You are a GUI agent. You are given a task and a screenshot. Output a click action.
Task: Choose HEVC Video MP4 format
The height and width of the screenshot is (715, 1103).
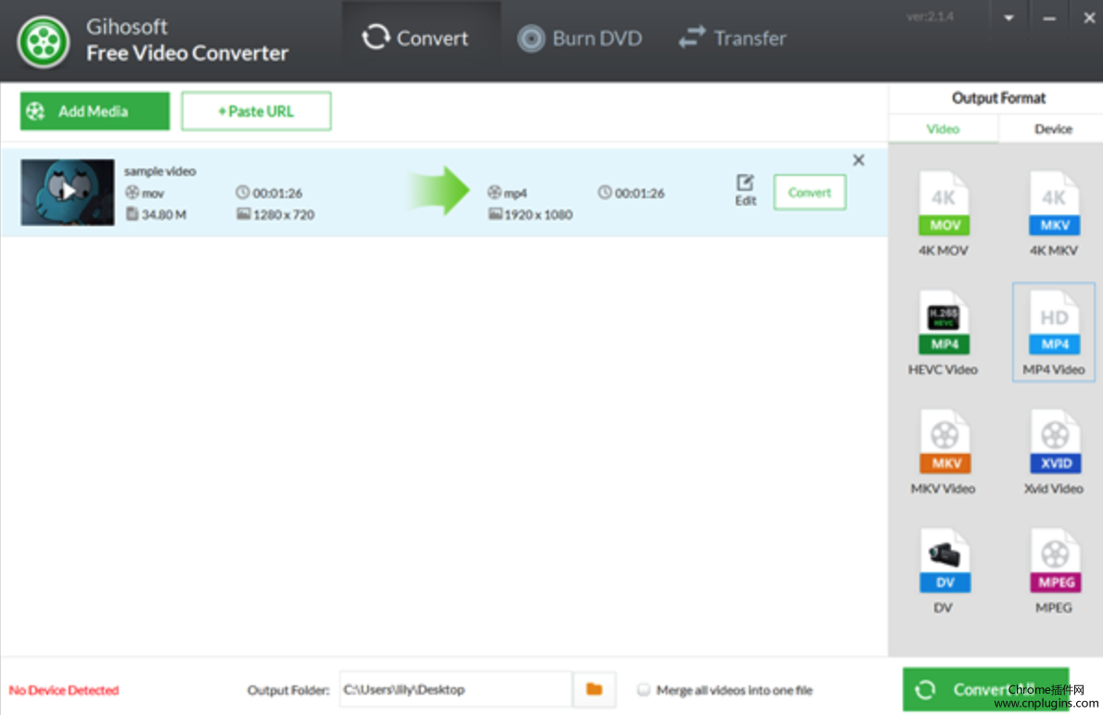click(943, 332)
